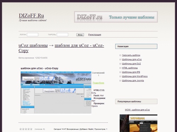Rate with the first star

[21, 129]
